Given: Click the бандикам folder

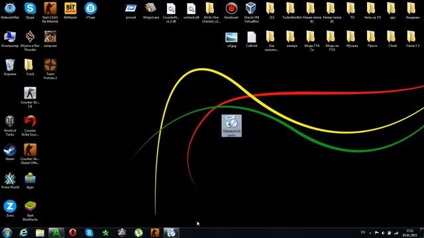Looking at the screenshot, I should coord(412,11).
